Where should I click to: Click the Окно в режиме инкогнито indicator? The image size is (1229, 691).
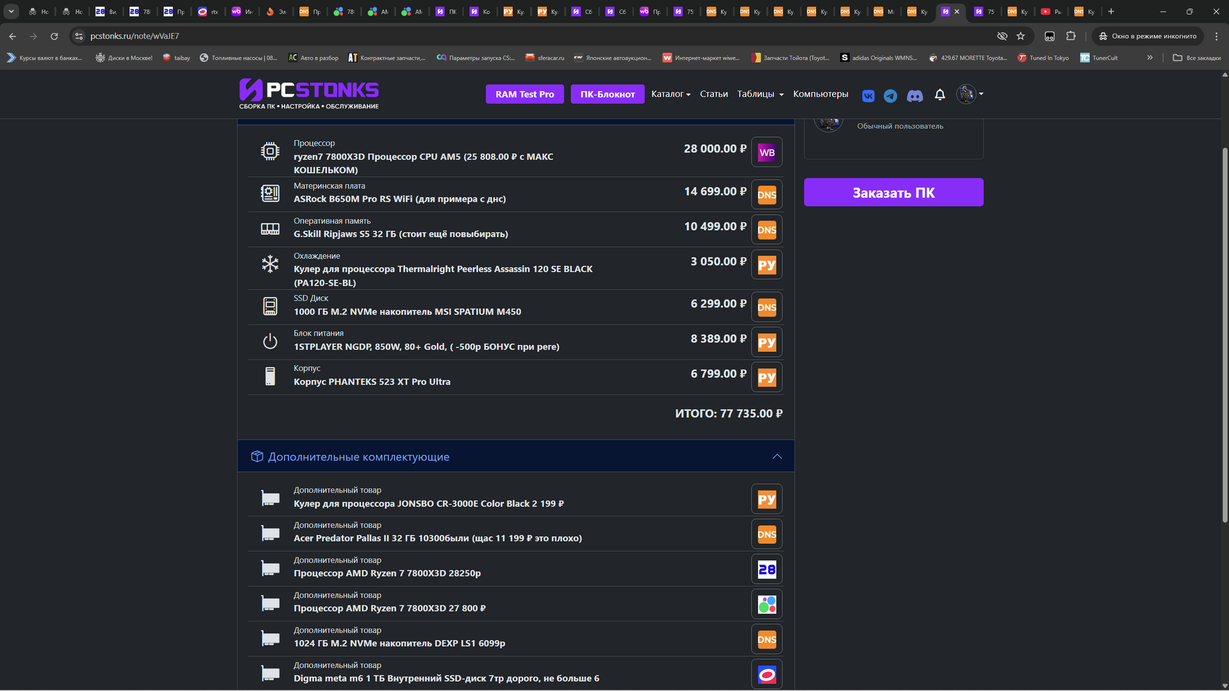(1147, 36)
